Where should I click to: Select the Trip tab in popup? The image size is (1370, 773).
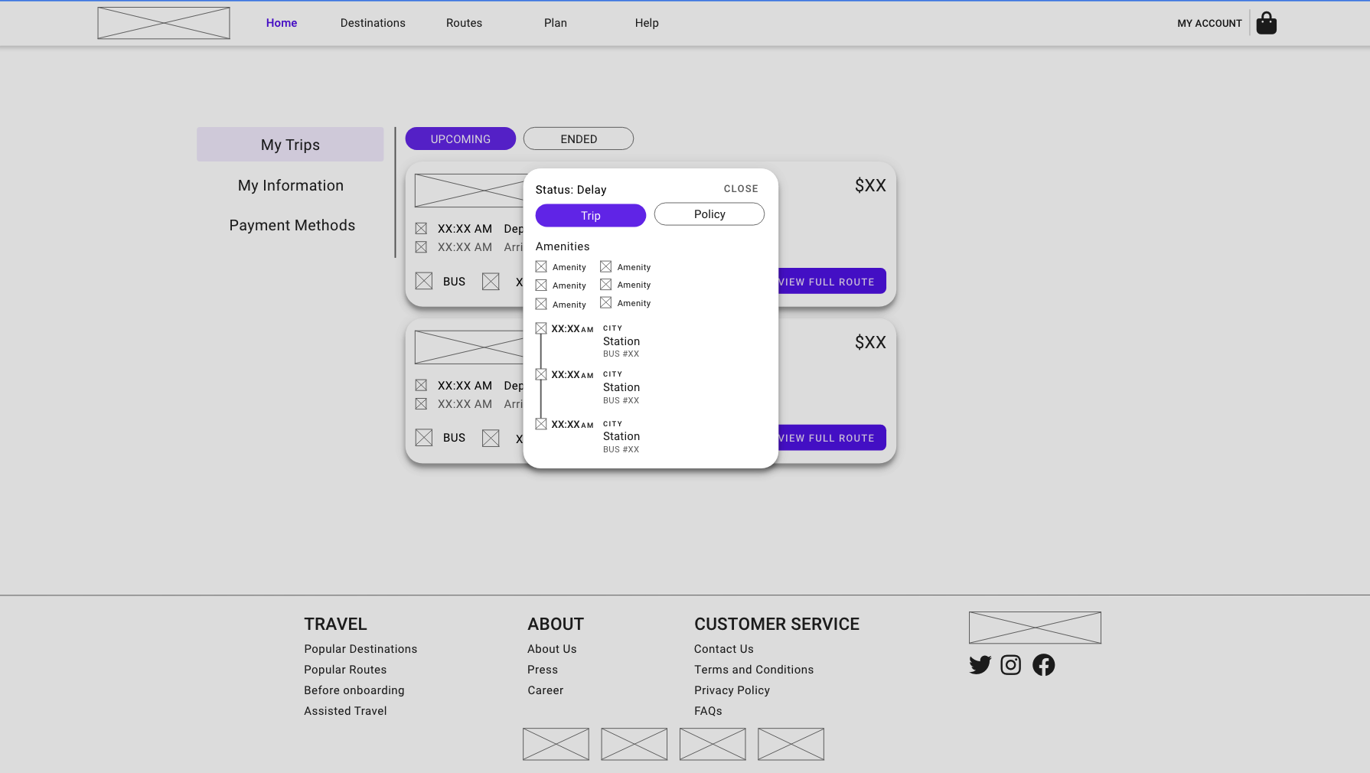click(x=590, y=216)
